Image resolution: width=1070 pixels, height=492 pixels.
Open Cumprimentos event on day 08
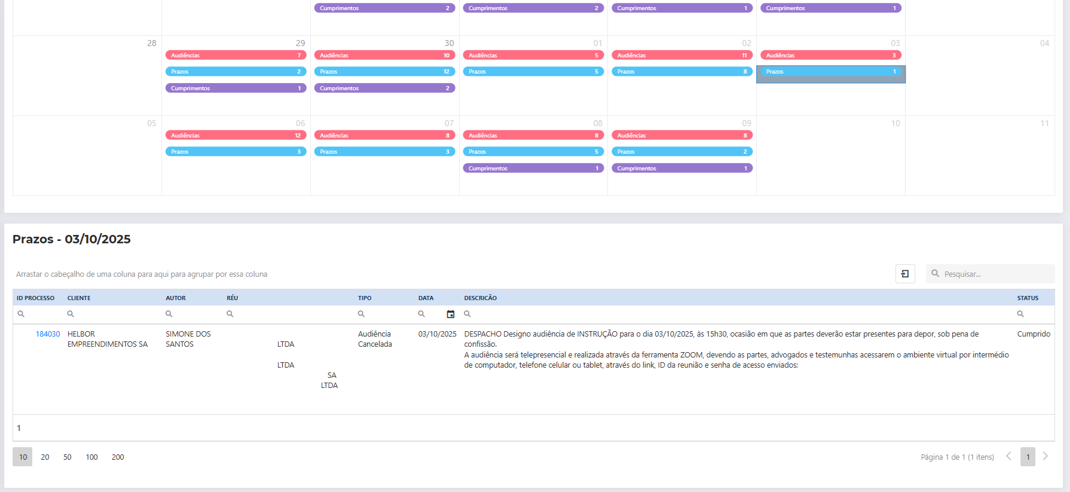click(533, 169)
